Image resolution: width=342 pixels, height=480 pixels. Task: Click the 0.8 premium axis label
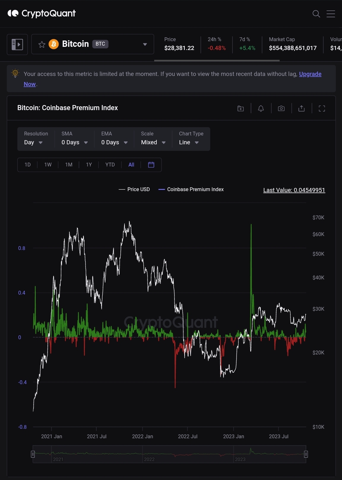(x=22, y=248)
